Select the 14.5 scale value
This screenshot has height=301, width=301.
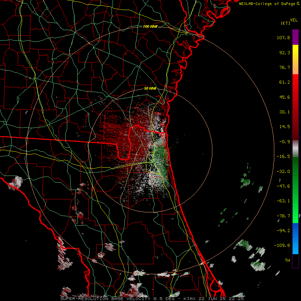[x=285, y=127]
